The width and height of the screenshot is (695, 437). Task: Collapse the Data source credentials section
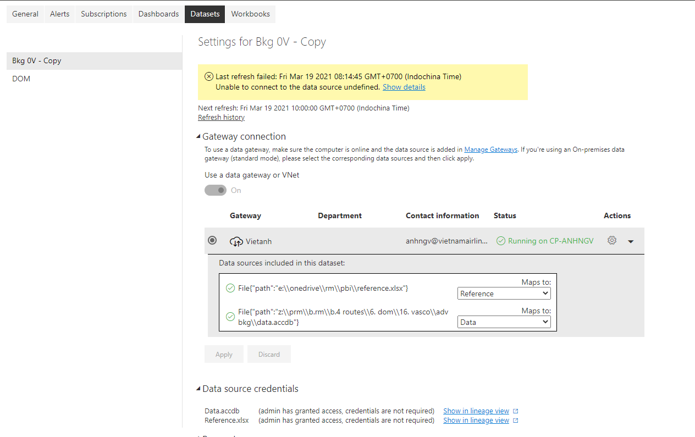tap(199, 389)
